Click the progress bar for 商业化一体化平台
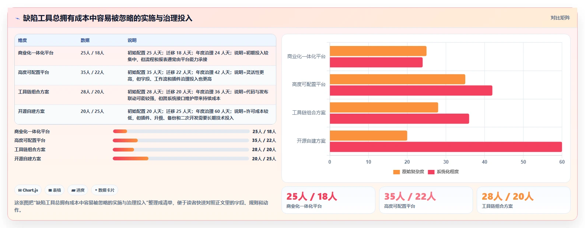585x228 pixels. (x=181, y=131)
